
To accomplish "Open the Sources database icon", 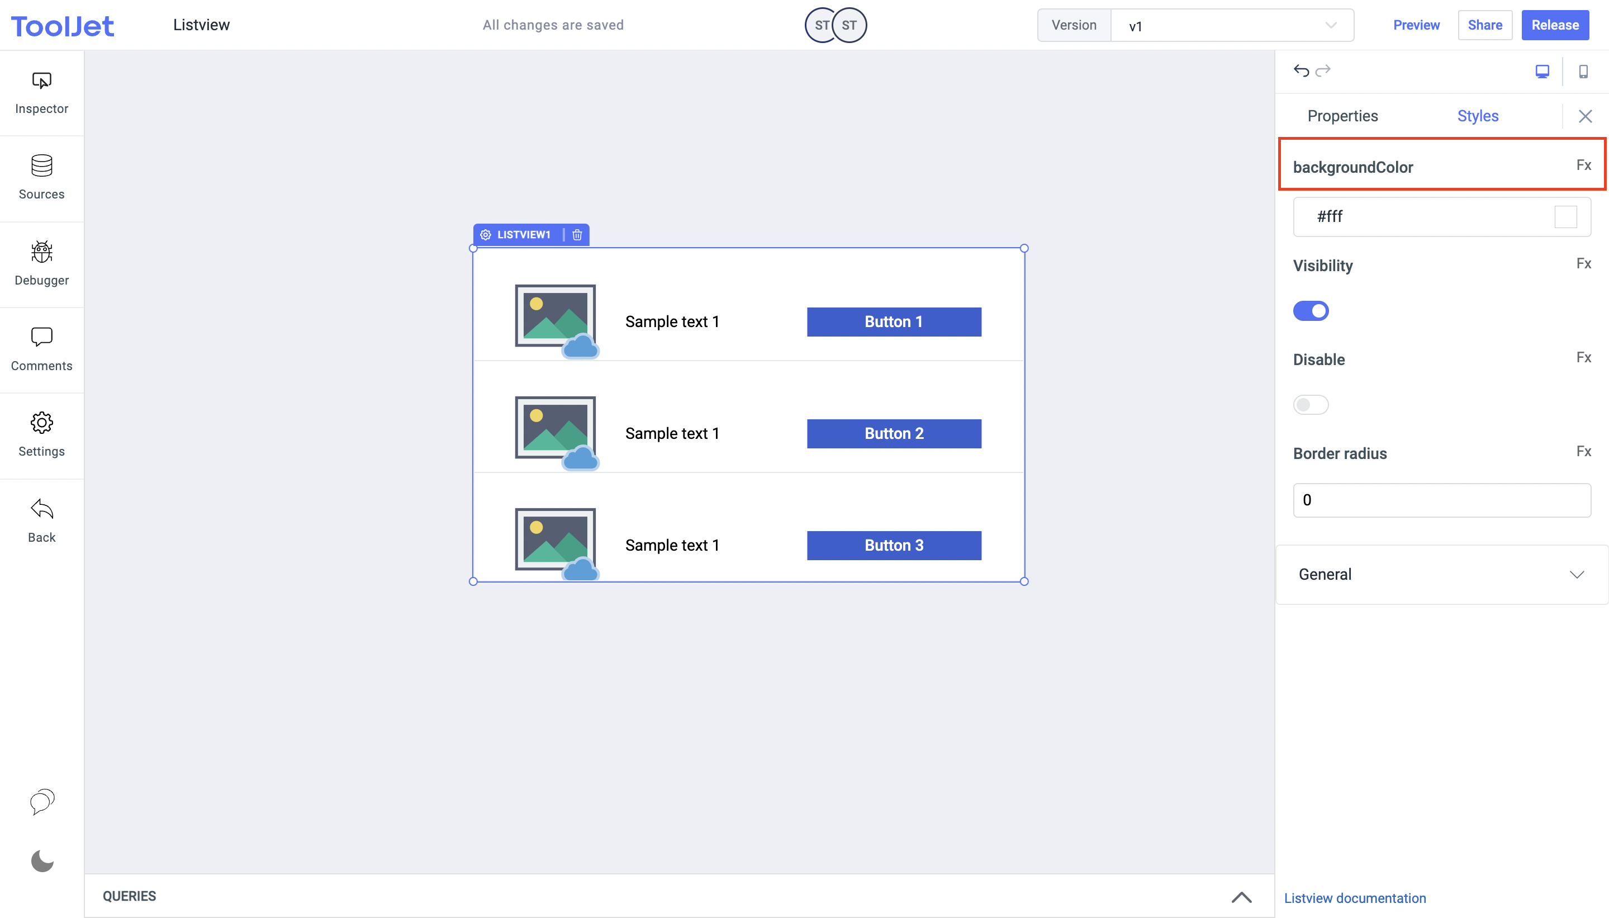I will click(41, 167).
